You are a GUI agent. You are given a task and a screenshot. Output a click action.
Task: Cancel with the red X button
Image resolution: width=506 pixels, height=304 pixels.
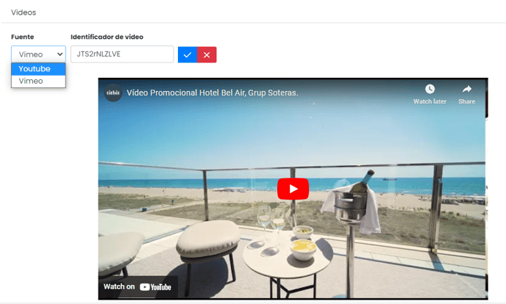click(207, 55)
